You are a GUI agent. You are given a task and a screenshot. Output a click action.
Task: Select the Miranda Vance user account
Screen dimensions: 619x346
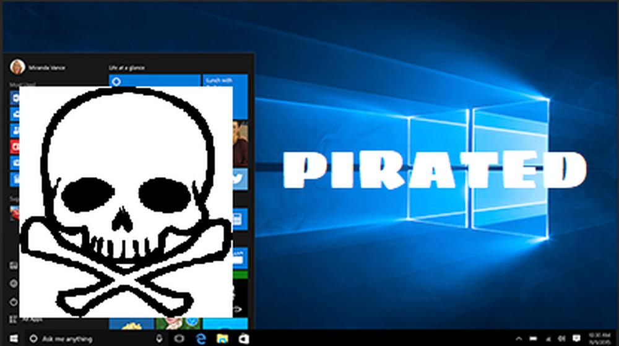37,67
